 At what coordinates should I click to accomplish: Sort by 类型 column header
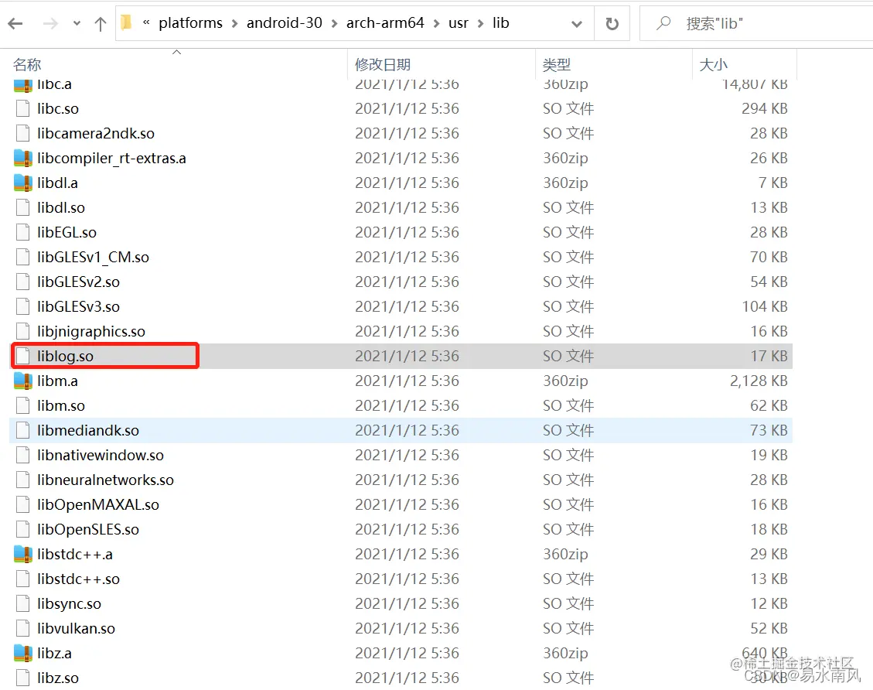pyautogui.click(x=556, y=65)
